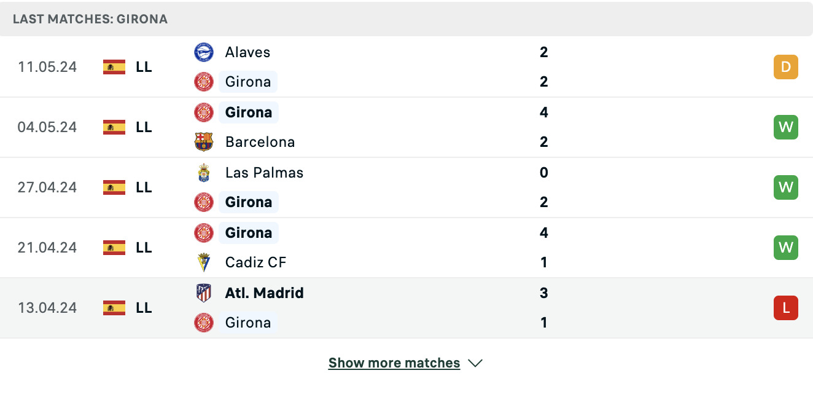Click the orange D draw result badge
The height and width of the screenshot is (397, 813).
tap(786, 67)
